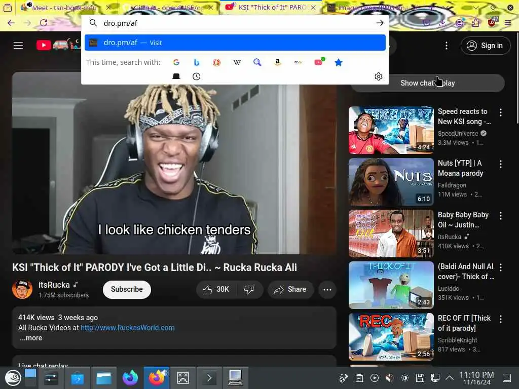Open the Extensions puzzle piece menu
This screenshot has height=389, width=519.
475,23
